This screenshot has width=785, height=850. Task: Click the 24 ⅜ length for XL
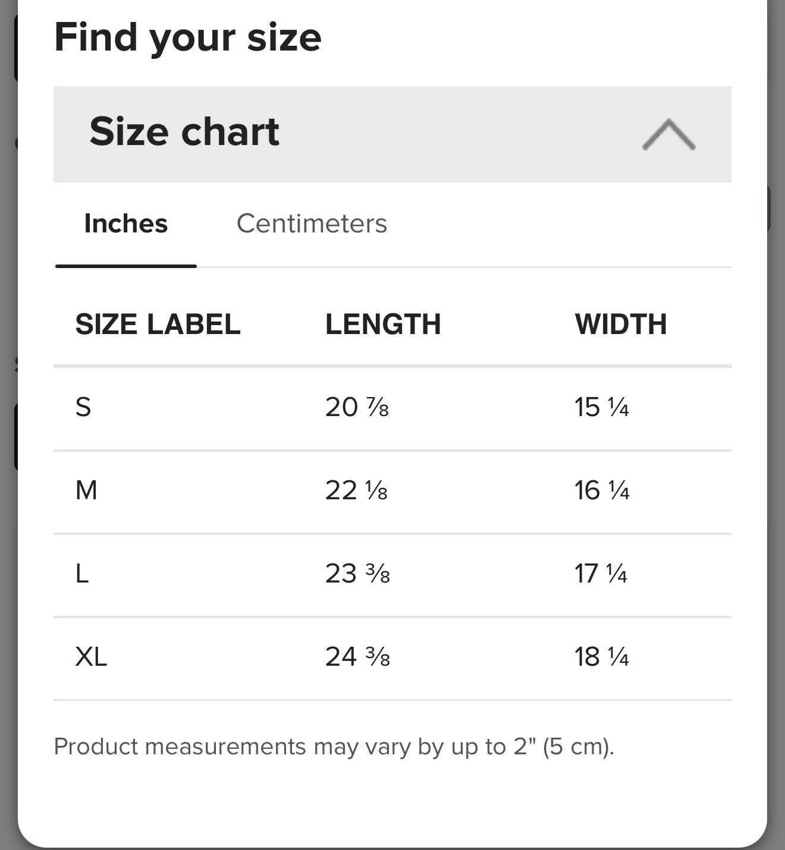(357, 657)
